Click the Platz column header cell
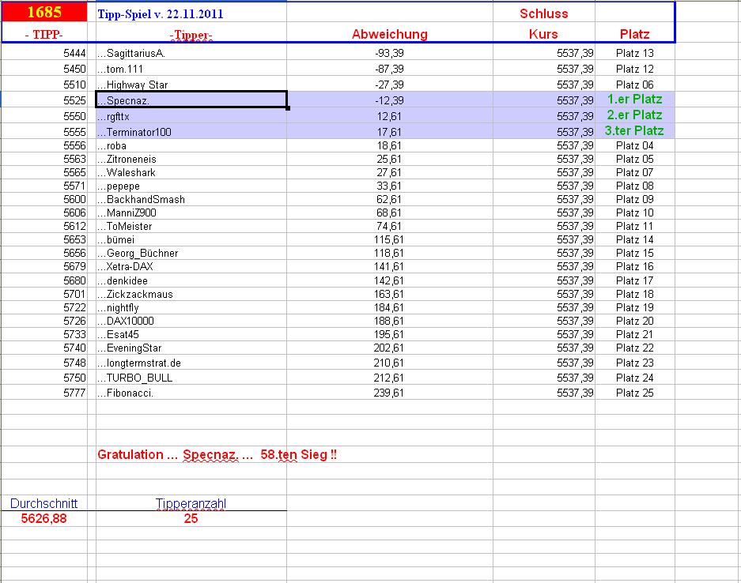The width and height of the screenshot is (741, 583). tap(634, 34)
